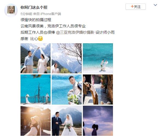Open the poster's profile avatar
This screenshot has width=160, height=138.
tap(11, 10)
